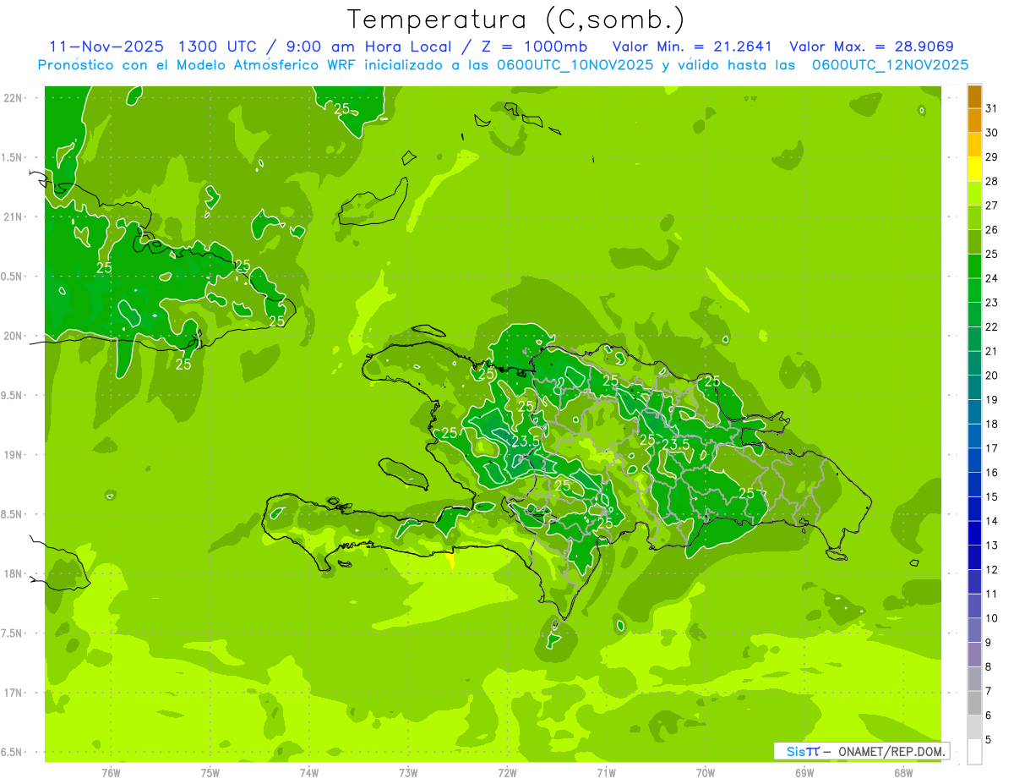Click the "18N" latitude label
This screenshot has height=784, width=1014.
pos(14,573)
